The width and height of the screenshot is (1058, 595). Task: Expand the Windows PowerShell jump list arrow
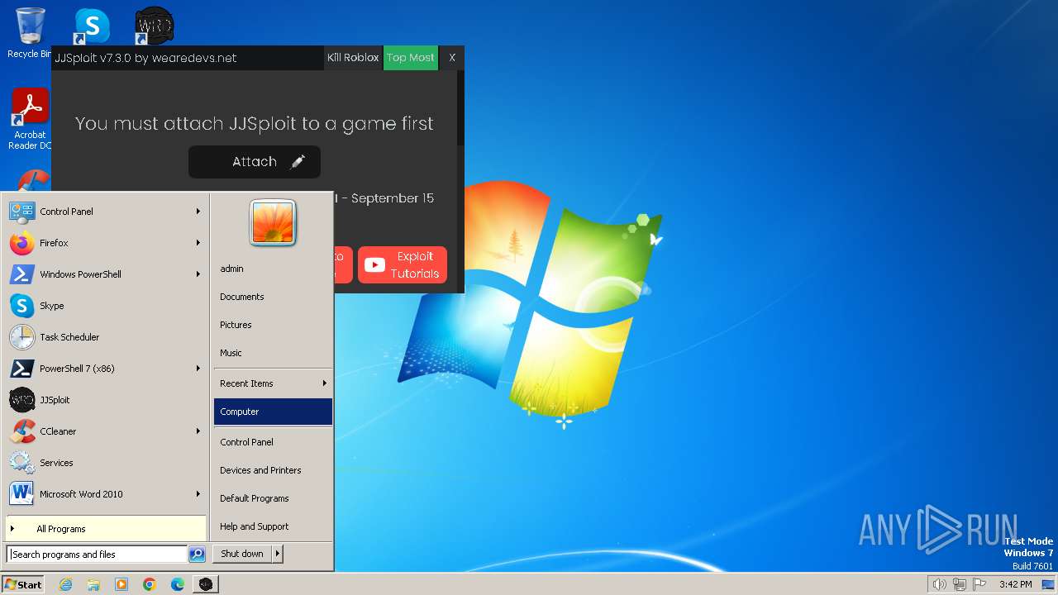coord(198,274)
